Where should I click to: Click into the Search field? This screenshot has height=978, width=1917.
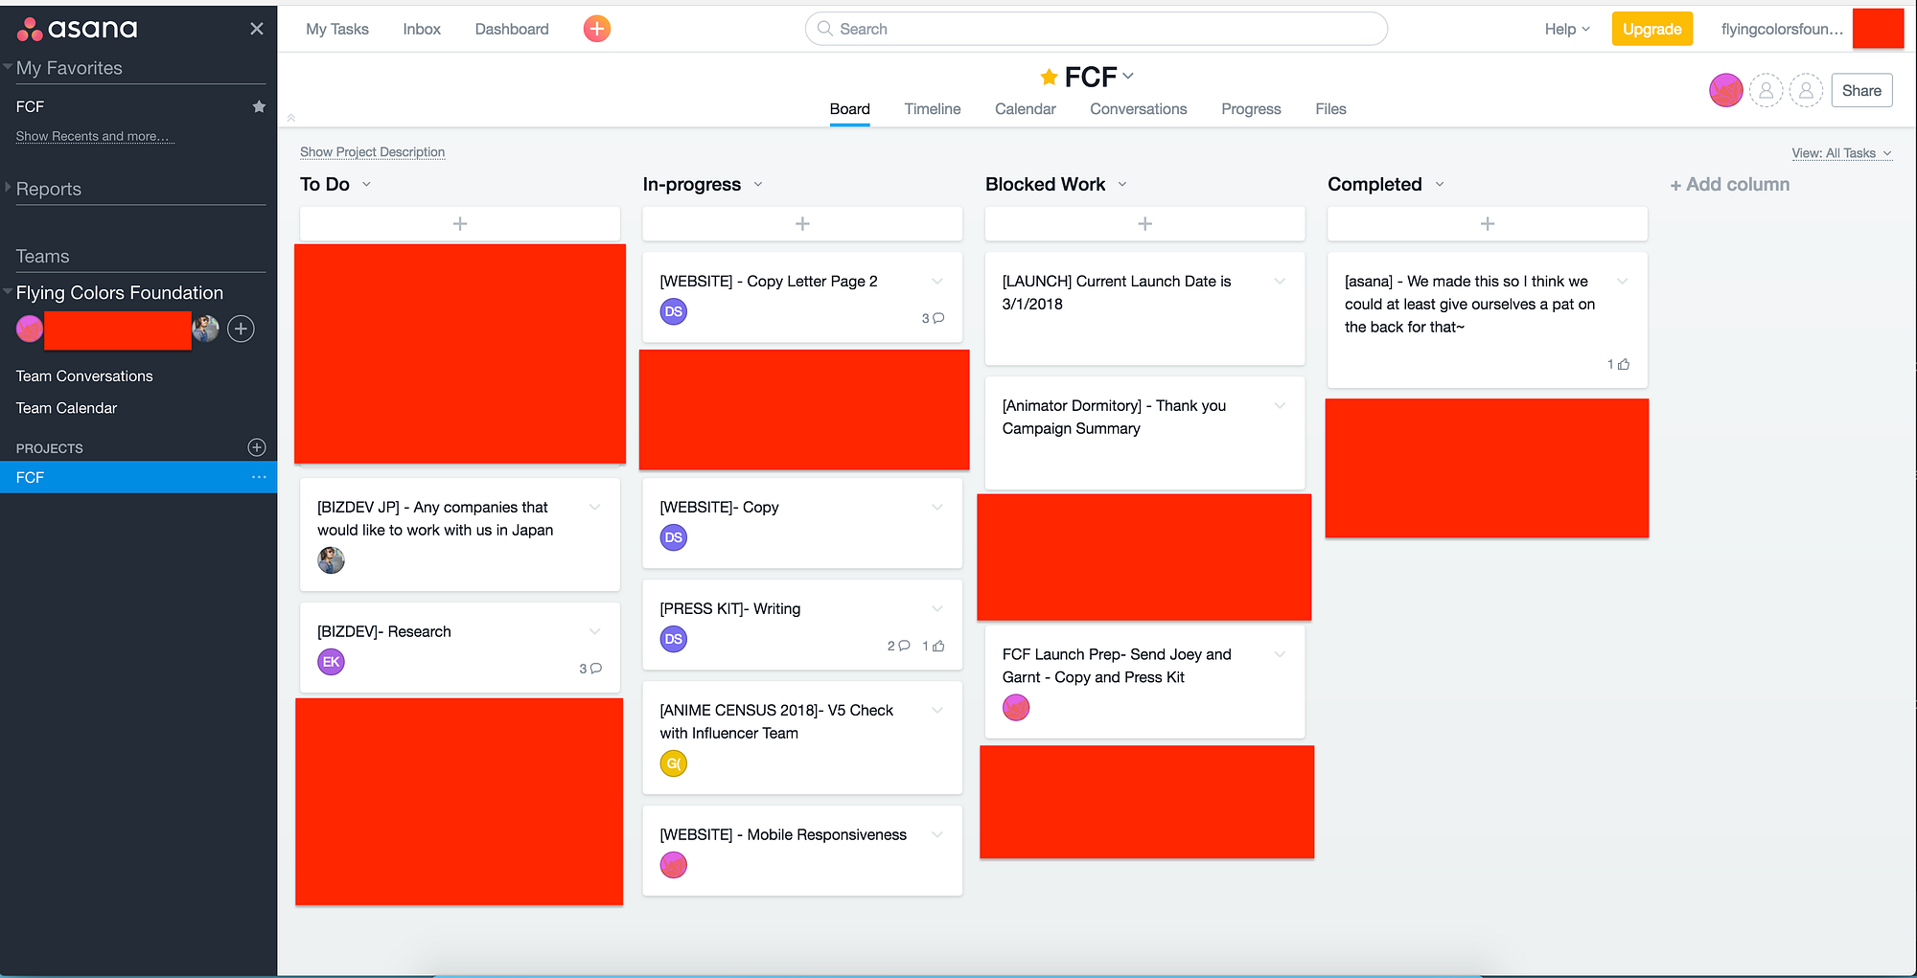[x=1097, y=29]
